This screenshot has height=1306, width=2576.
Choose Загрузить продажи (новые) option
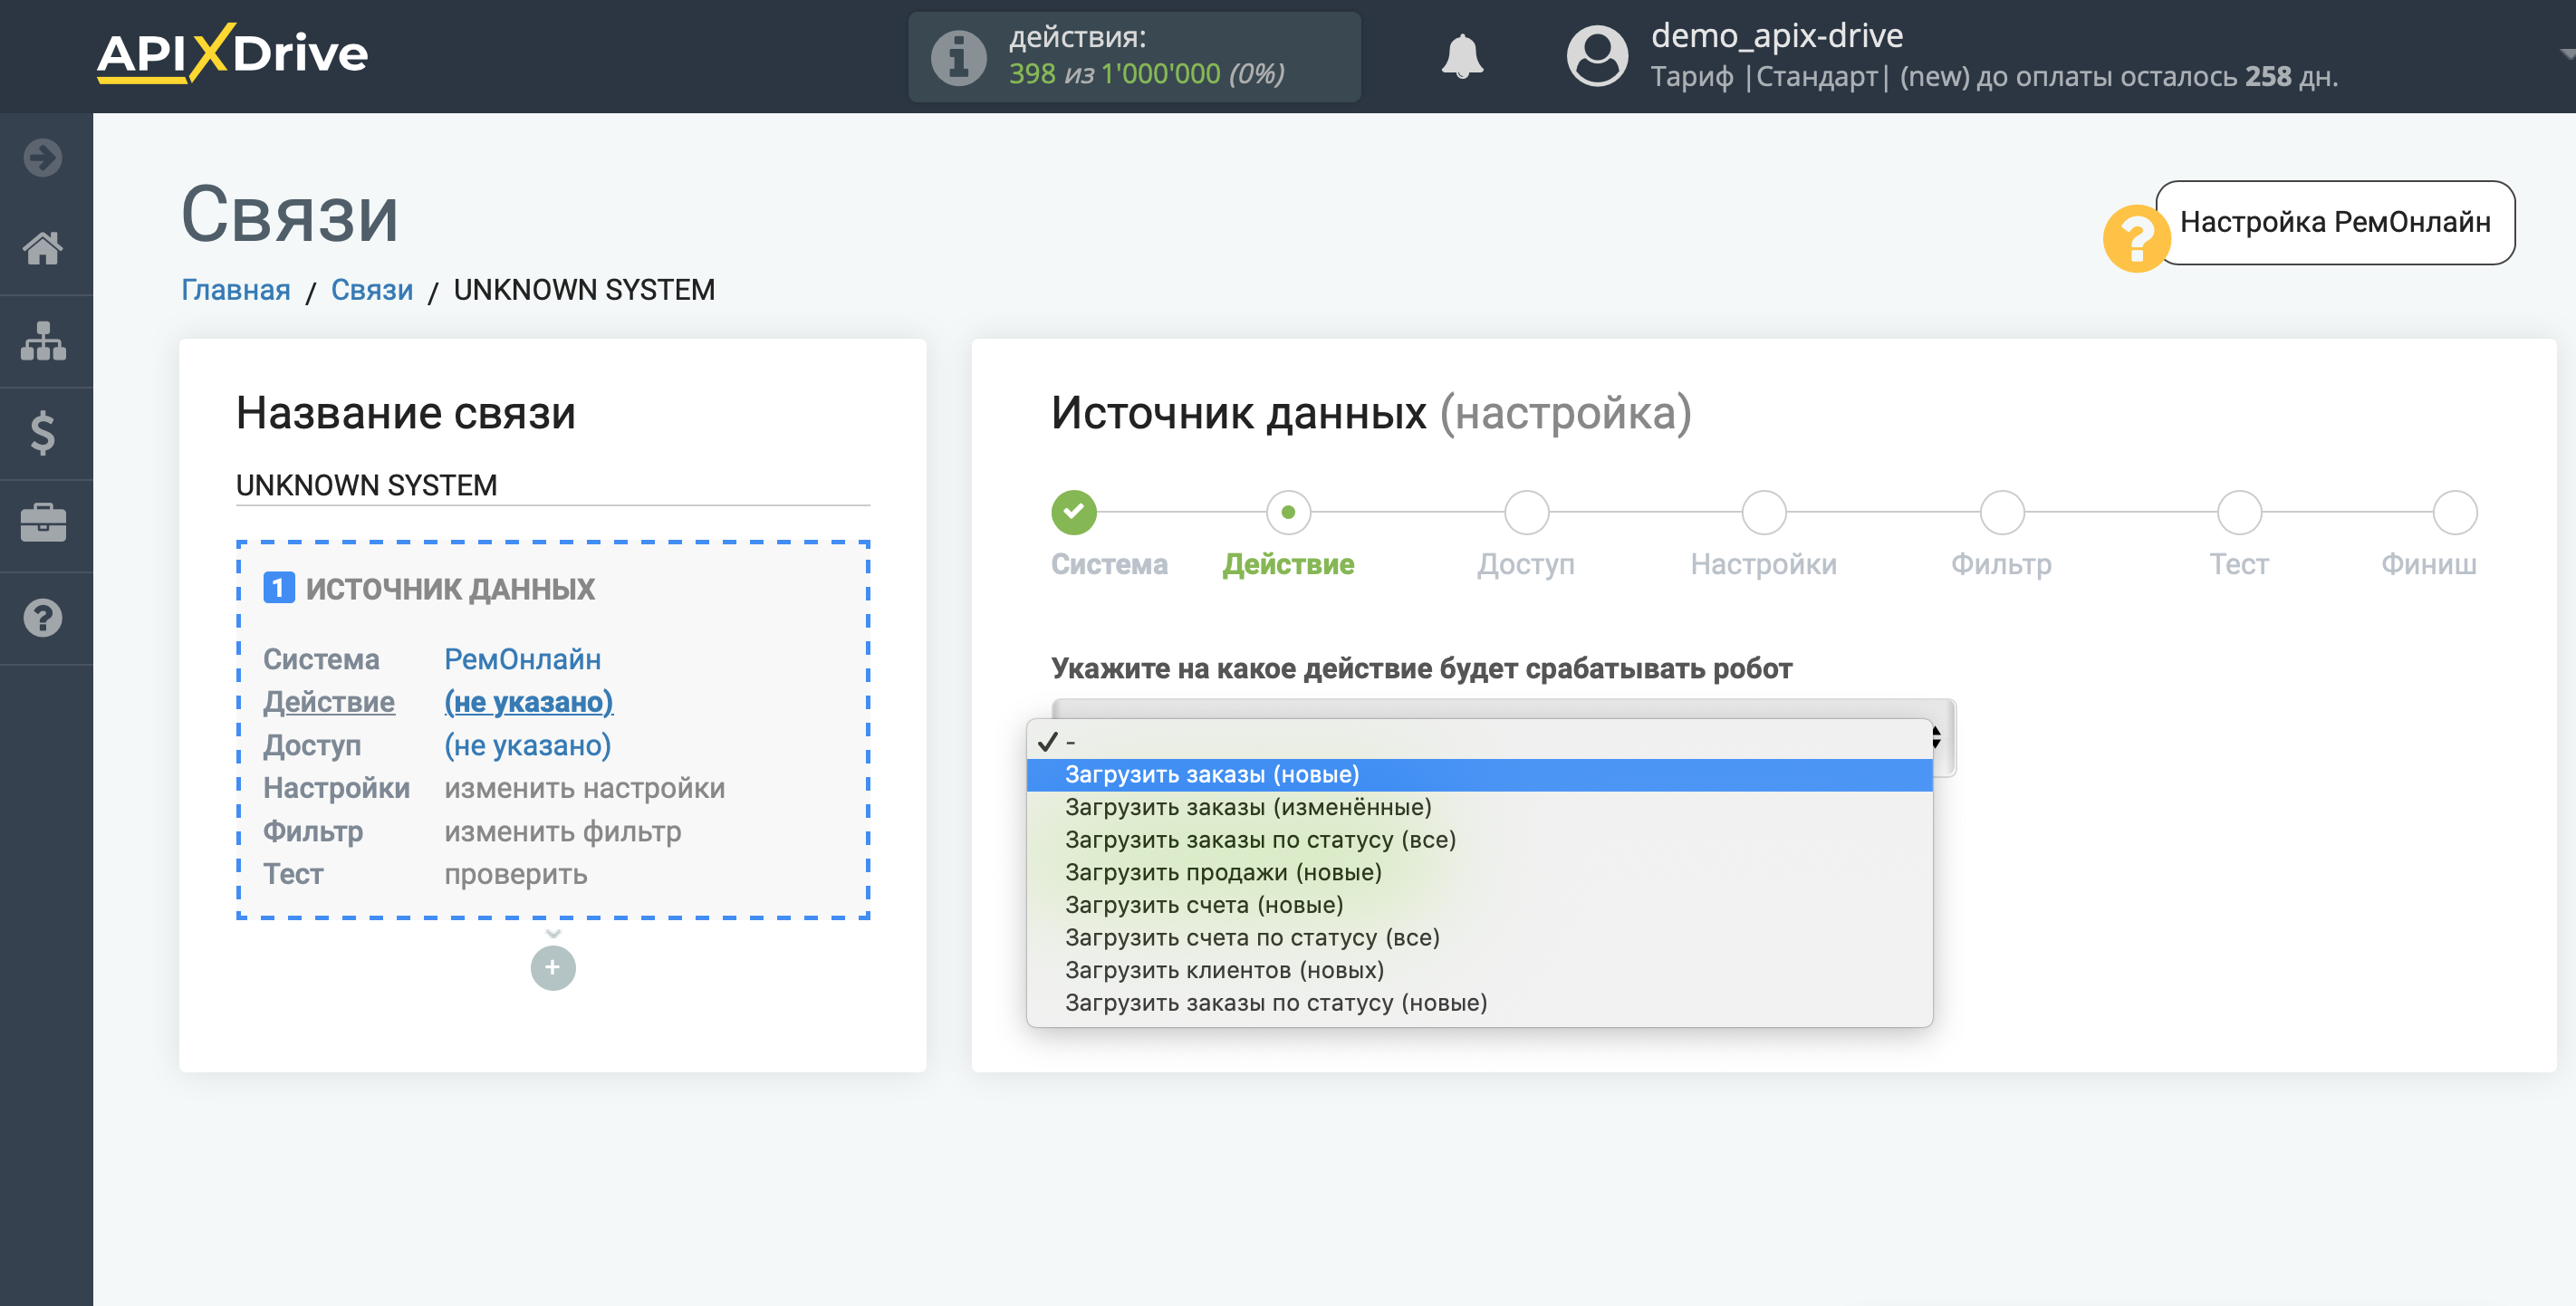(1480, 872)
